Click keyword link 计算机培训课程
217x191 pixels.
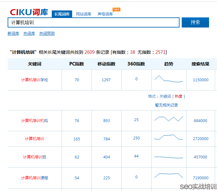pyautogui.click(x=35, y=178)
